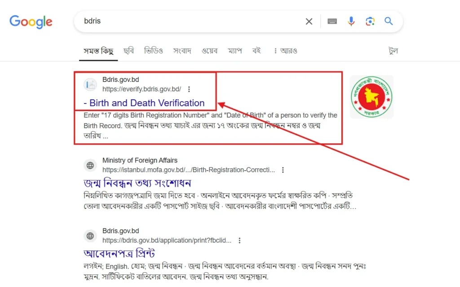Click the Google logo
460x287 pixels.
(31, 21)
